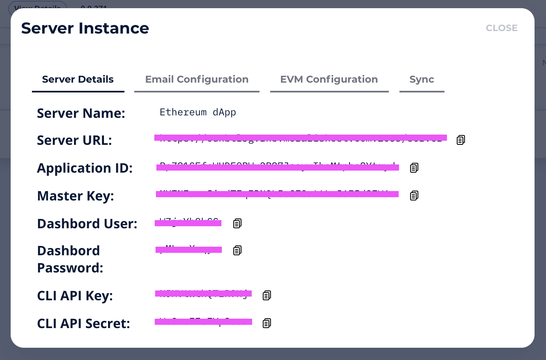The image size is (546, 360).
Task: Copy the Server URL value
Action: click(461, 140)
